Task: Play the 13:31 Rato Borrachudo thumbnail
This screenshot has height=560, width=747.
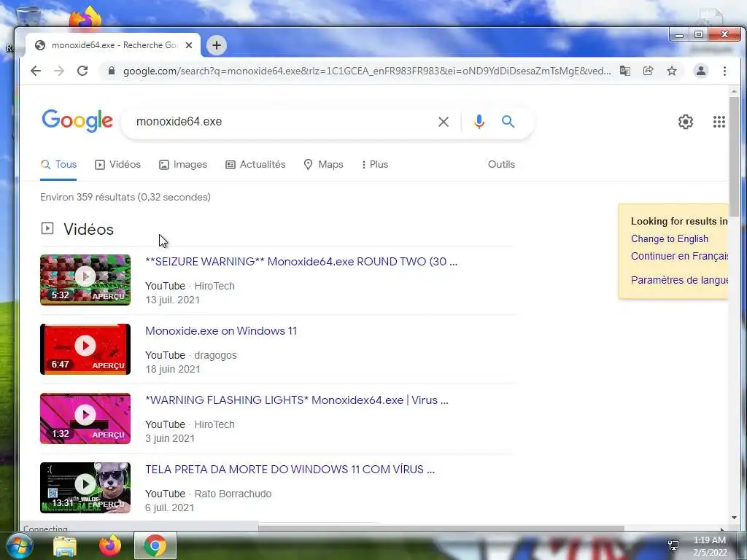Action: point(85,488)
